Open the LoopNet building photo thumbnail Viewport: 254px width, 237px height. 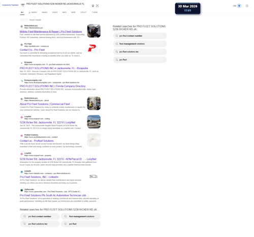point(94,122)
